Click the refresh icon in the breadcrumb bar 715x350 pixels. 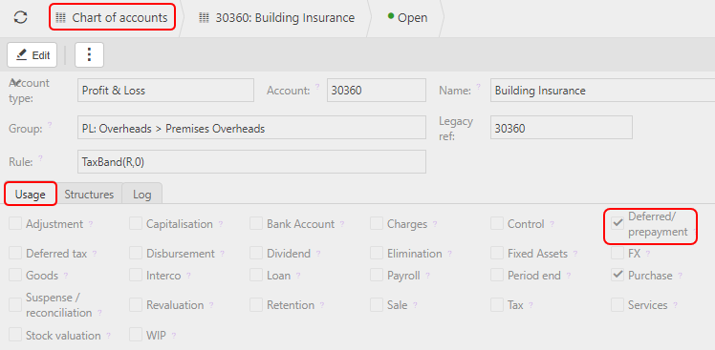coord(20,17)
